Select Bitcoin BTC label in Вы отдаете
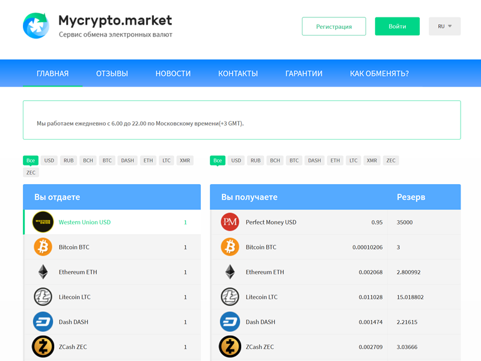 [x=74, y=247]
